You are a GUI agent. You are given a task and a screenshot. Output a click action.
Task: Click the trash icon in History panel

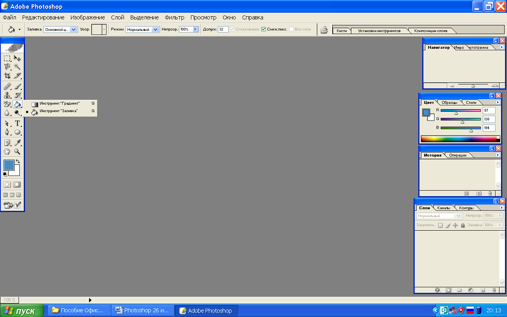click(490, 193)
